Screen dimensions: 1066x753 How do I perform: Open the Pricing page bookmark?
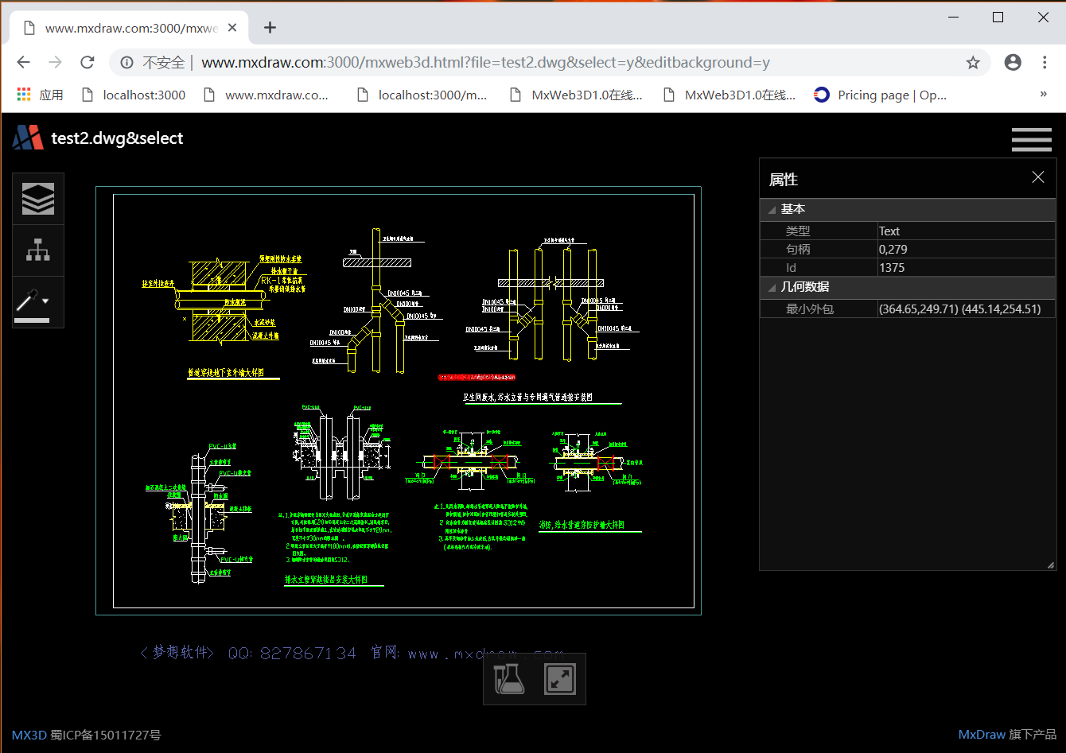pyautogui.click(x=881, y=95)
